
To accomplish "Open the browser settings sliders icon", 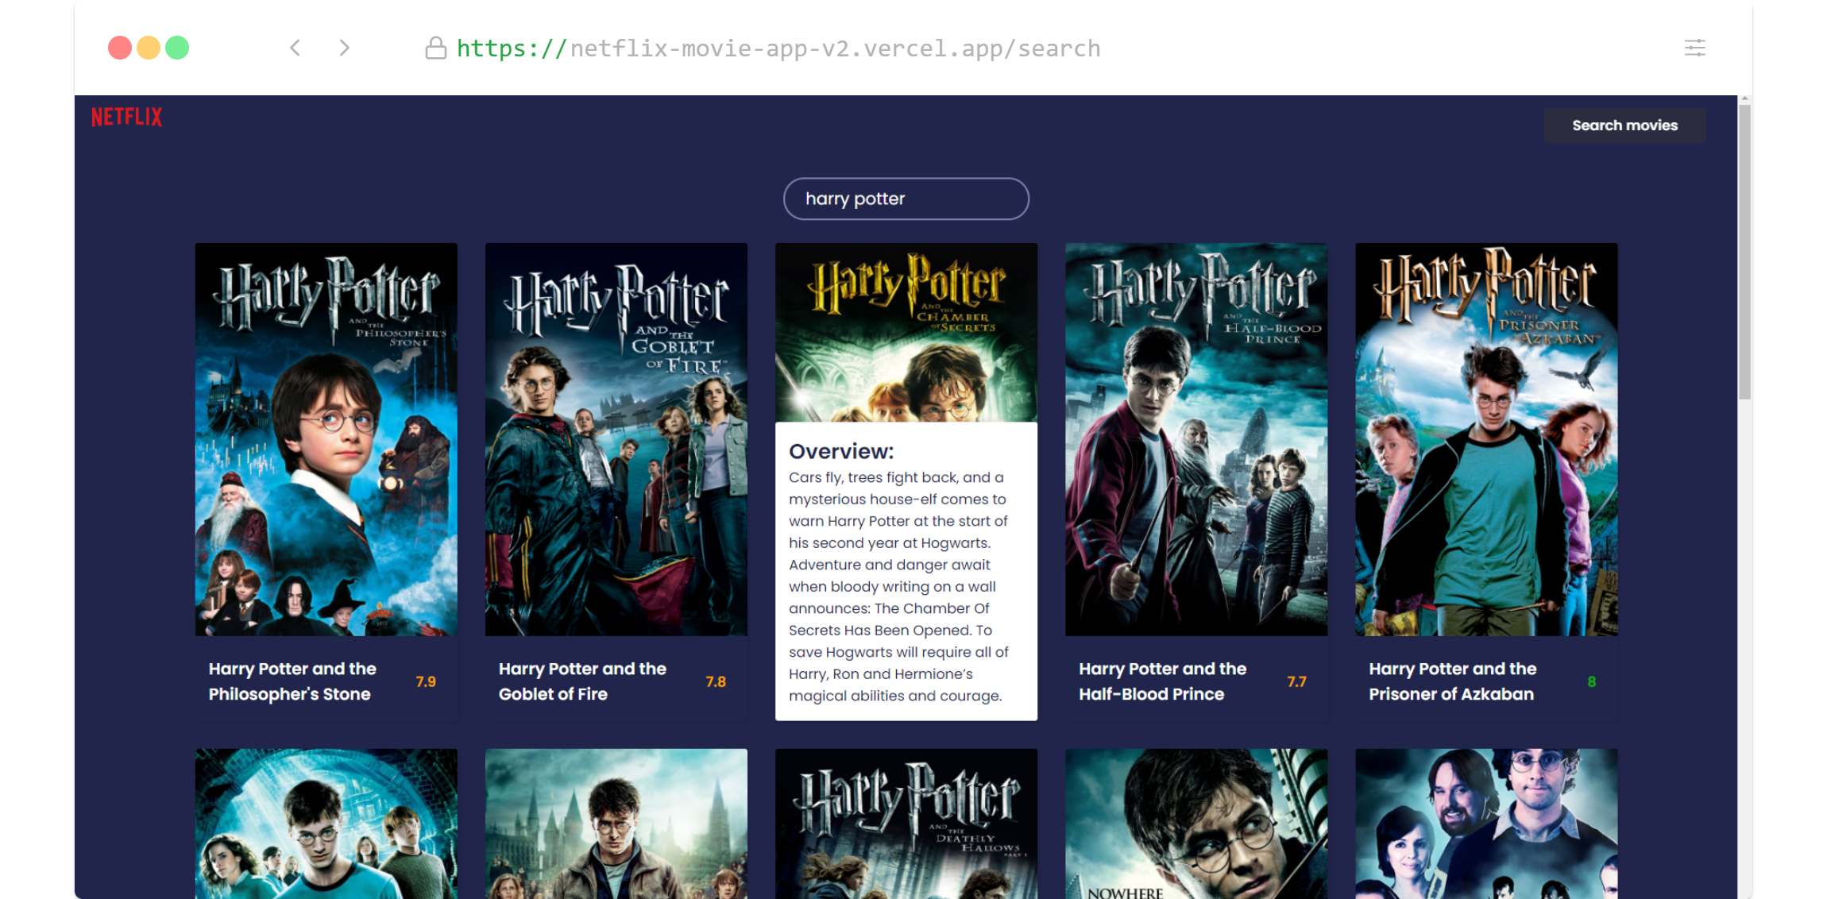I will [1694, 48].
